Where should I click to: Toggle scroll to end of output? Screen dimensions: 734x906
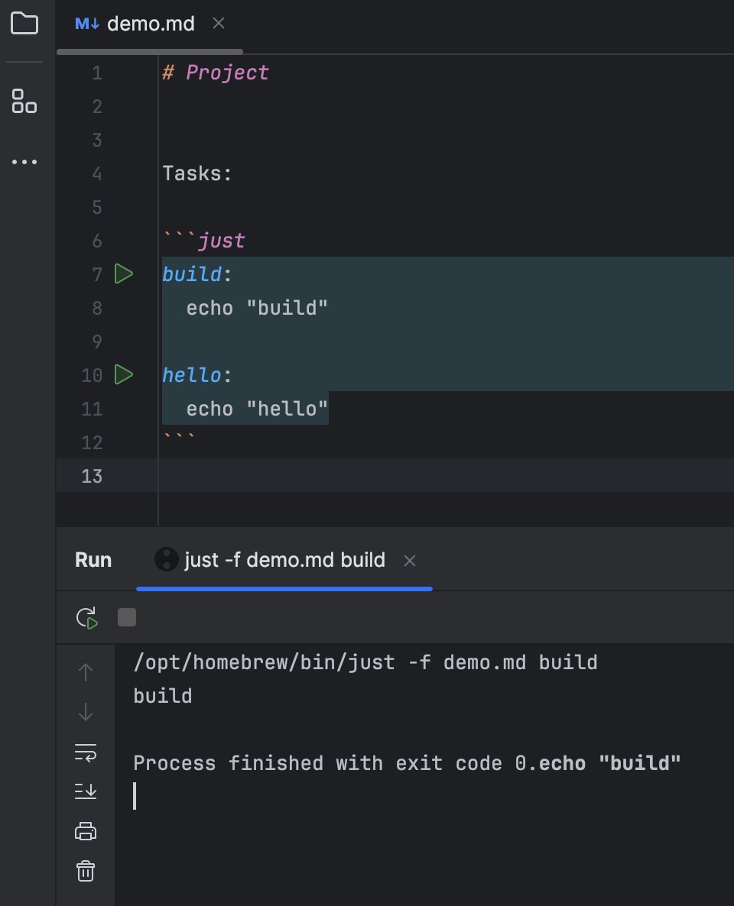(x=86, y=791)
